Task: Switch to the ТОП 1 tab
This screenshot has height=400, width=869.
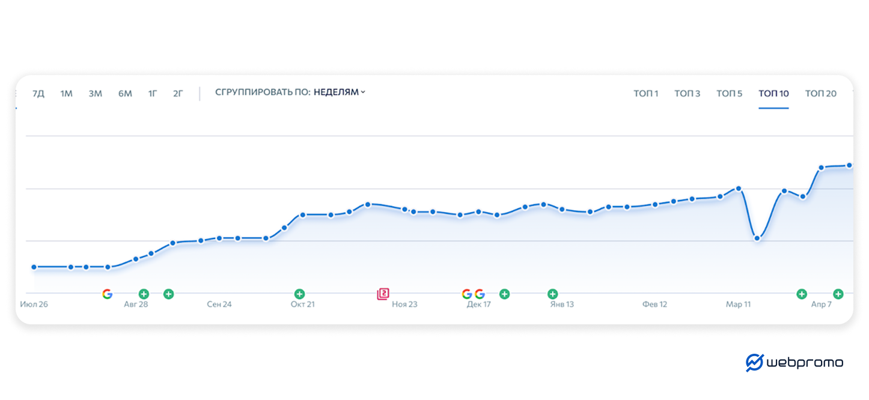Action: pyautogui.click(x=645, y=93)
